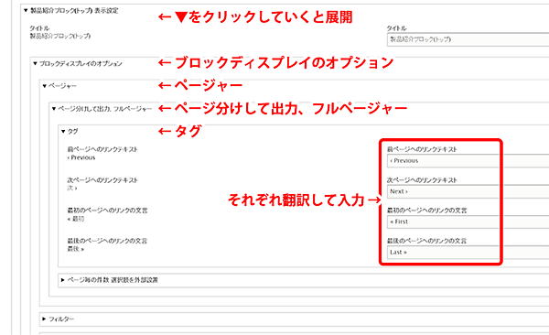Click the input containing Last »
Viewport: 549px width, 335px height.
[468, 253]
